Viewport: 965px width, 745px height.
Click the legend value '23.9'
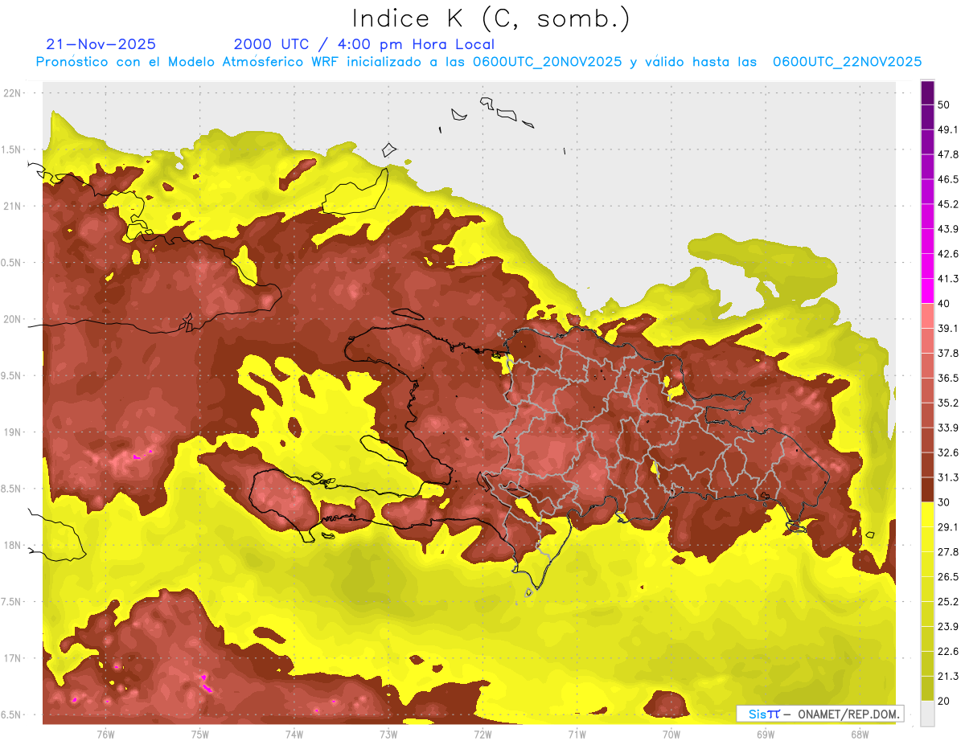tap(947, 627)
